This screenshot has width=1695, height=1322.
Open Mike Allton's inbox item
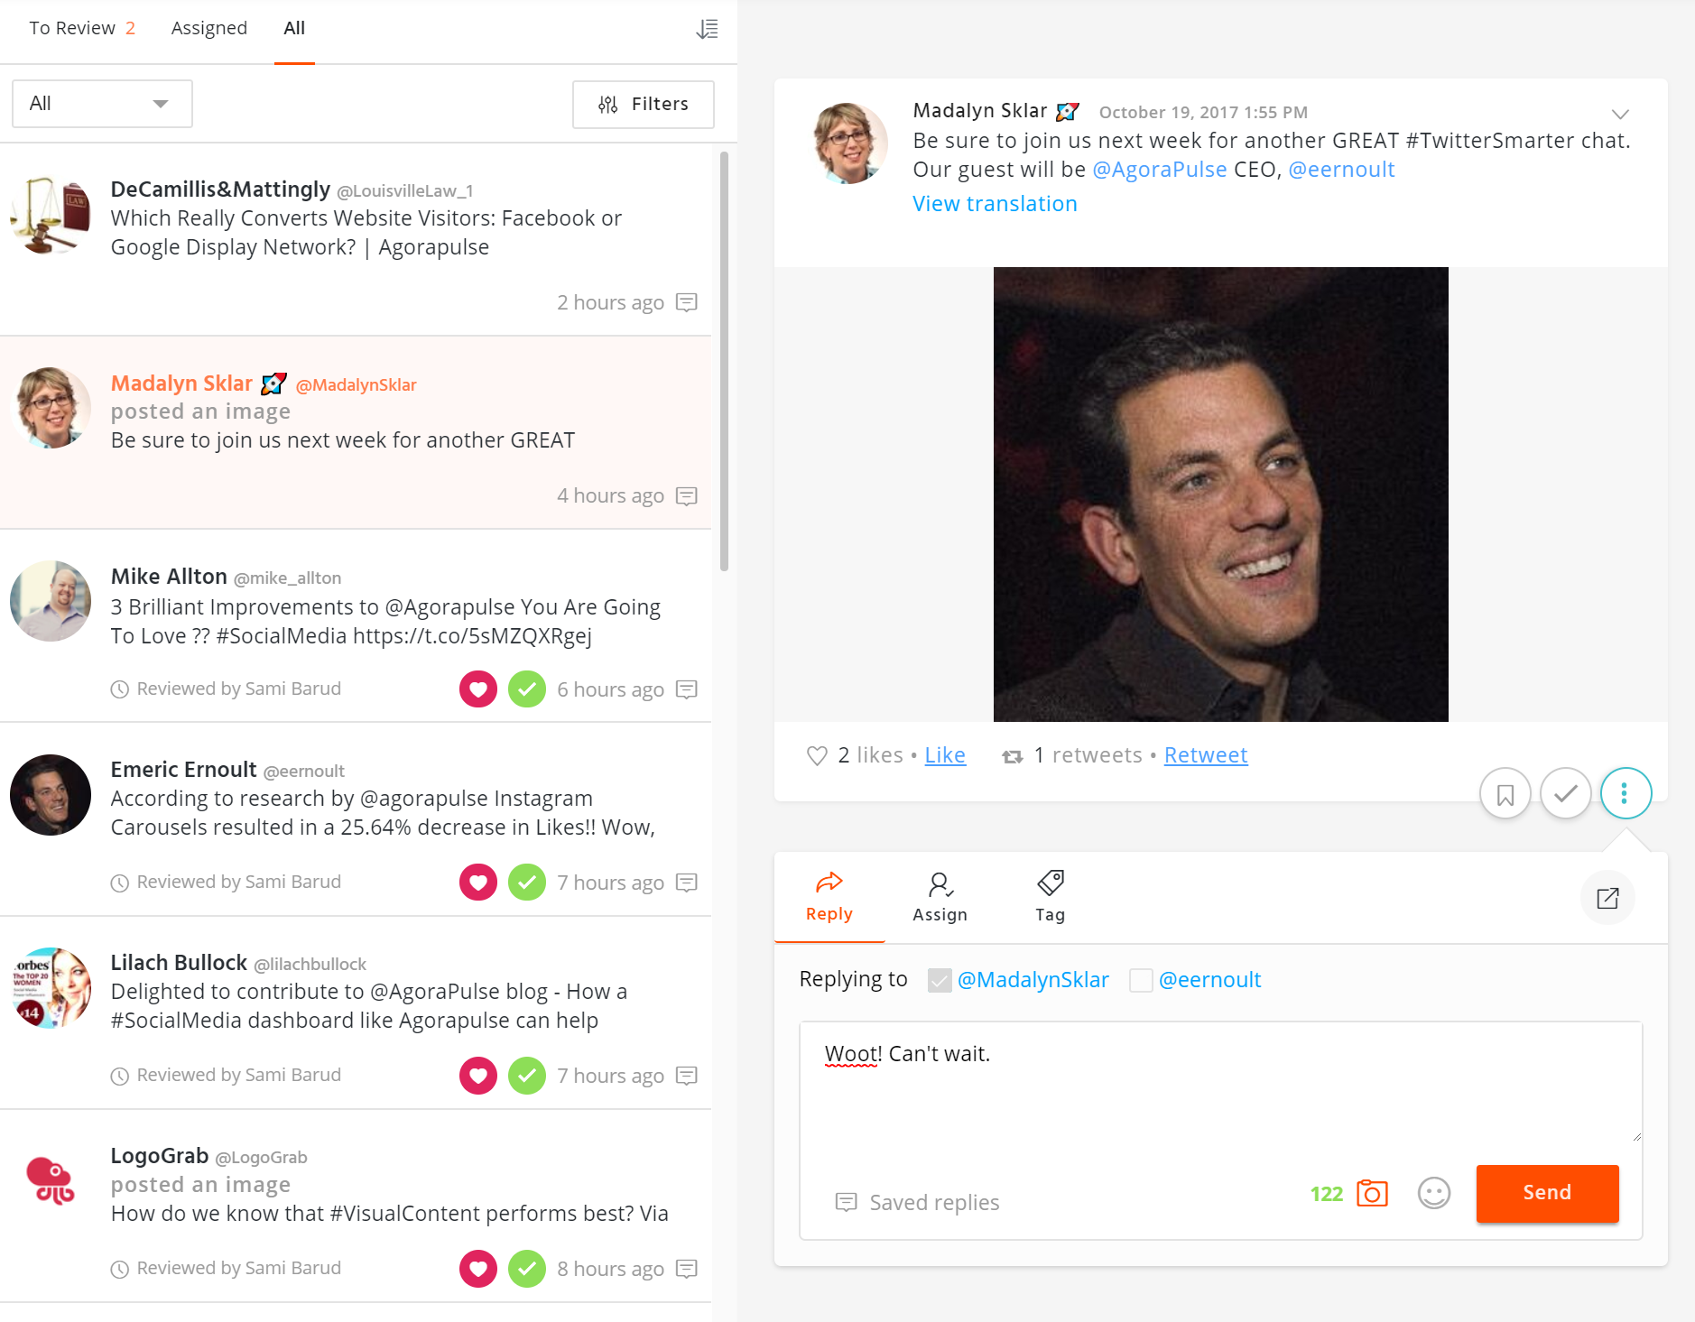coord(356,625)
